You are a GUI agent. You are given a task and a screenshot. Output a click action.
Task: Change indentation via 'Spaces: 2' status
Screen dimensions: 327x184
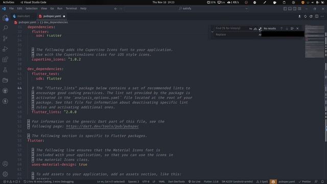coord(133,182)
